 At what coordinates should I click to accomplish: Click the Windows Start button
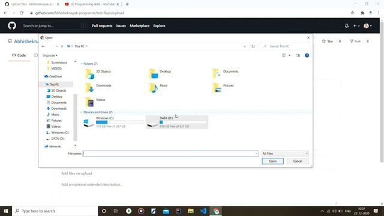click(x=6, y=211)
